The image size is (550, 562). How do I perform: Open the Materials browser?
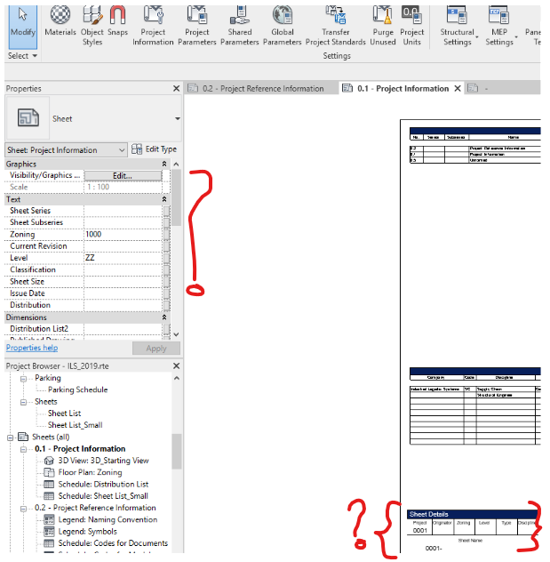tap(60, 21)
